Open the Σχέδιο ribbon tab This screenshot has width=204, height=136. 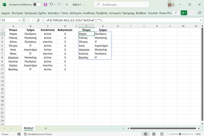point(42,13)
